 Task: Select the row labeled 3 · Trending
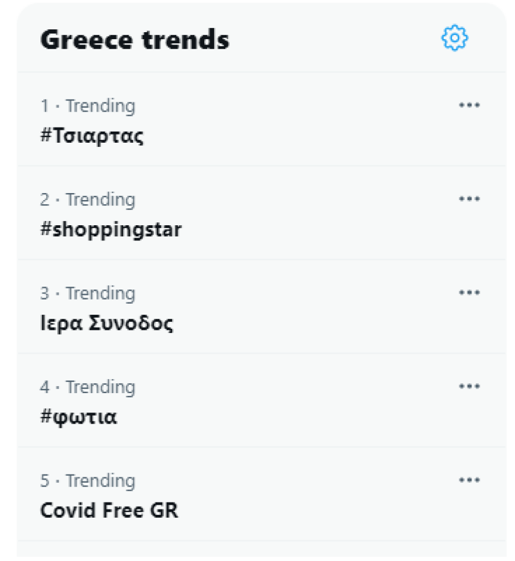[87, 293]
